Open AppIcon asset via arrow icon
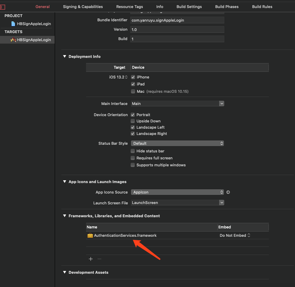Viewport: 295px width, 287px height. pos(228,192)
